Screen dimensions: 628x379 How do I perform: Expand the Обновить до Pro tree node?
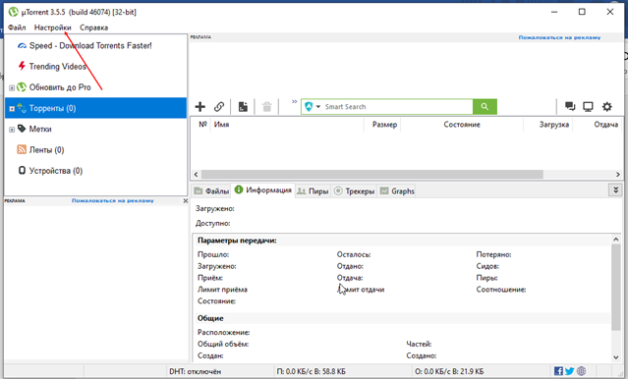(12, 87)
